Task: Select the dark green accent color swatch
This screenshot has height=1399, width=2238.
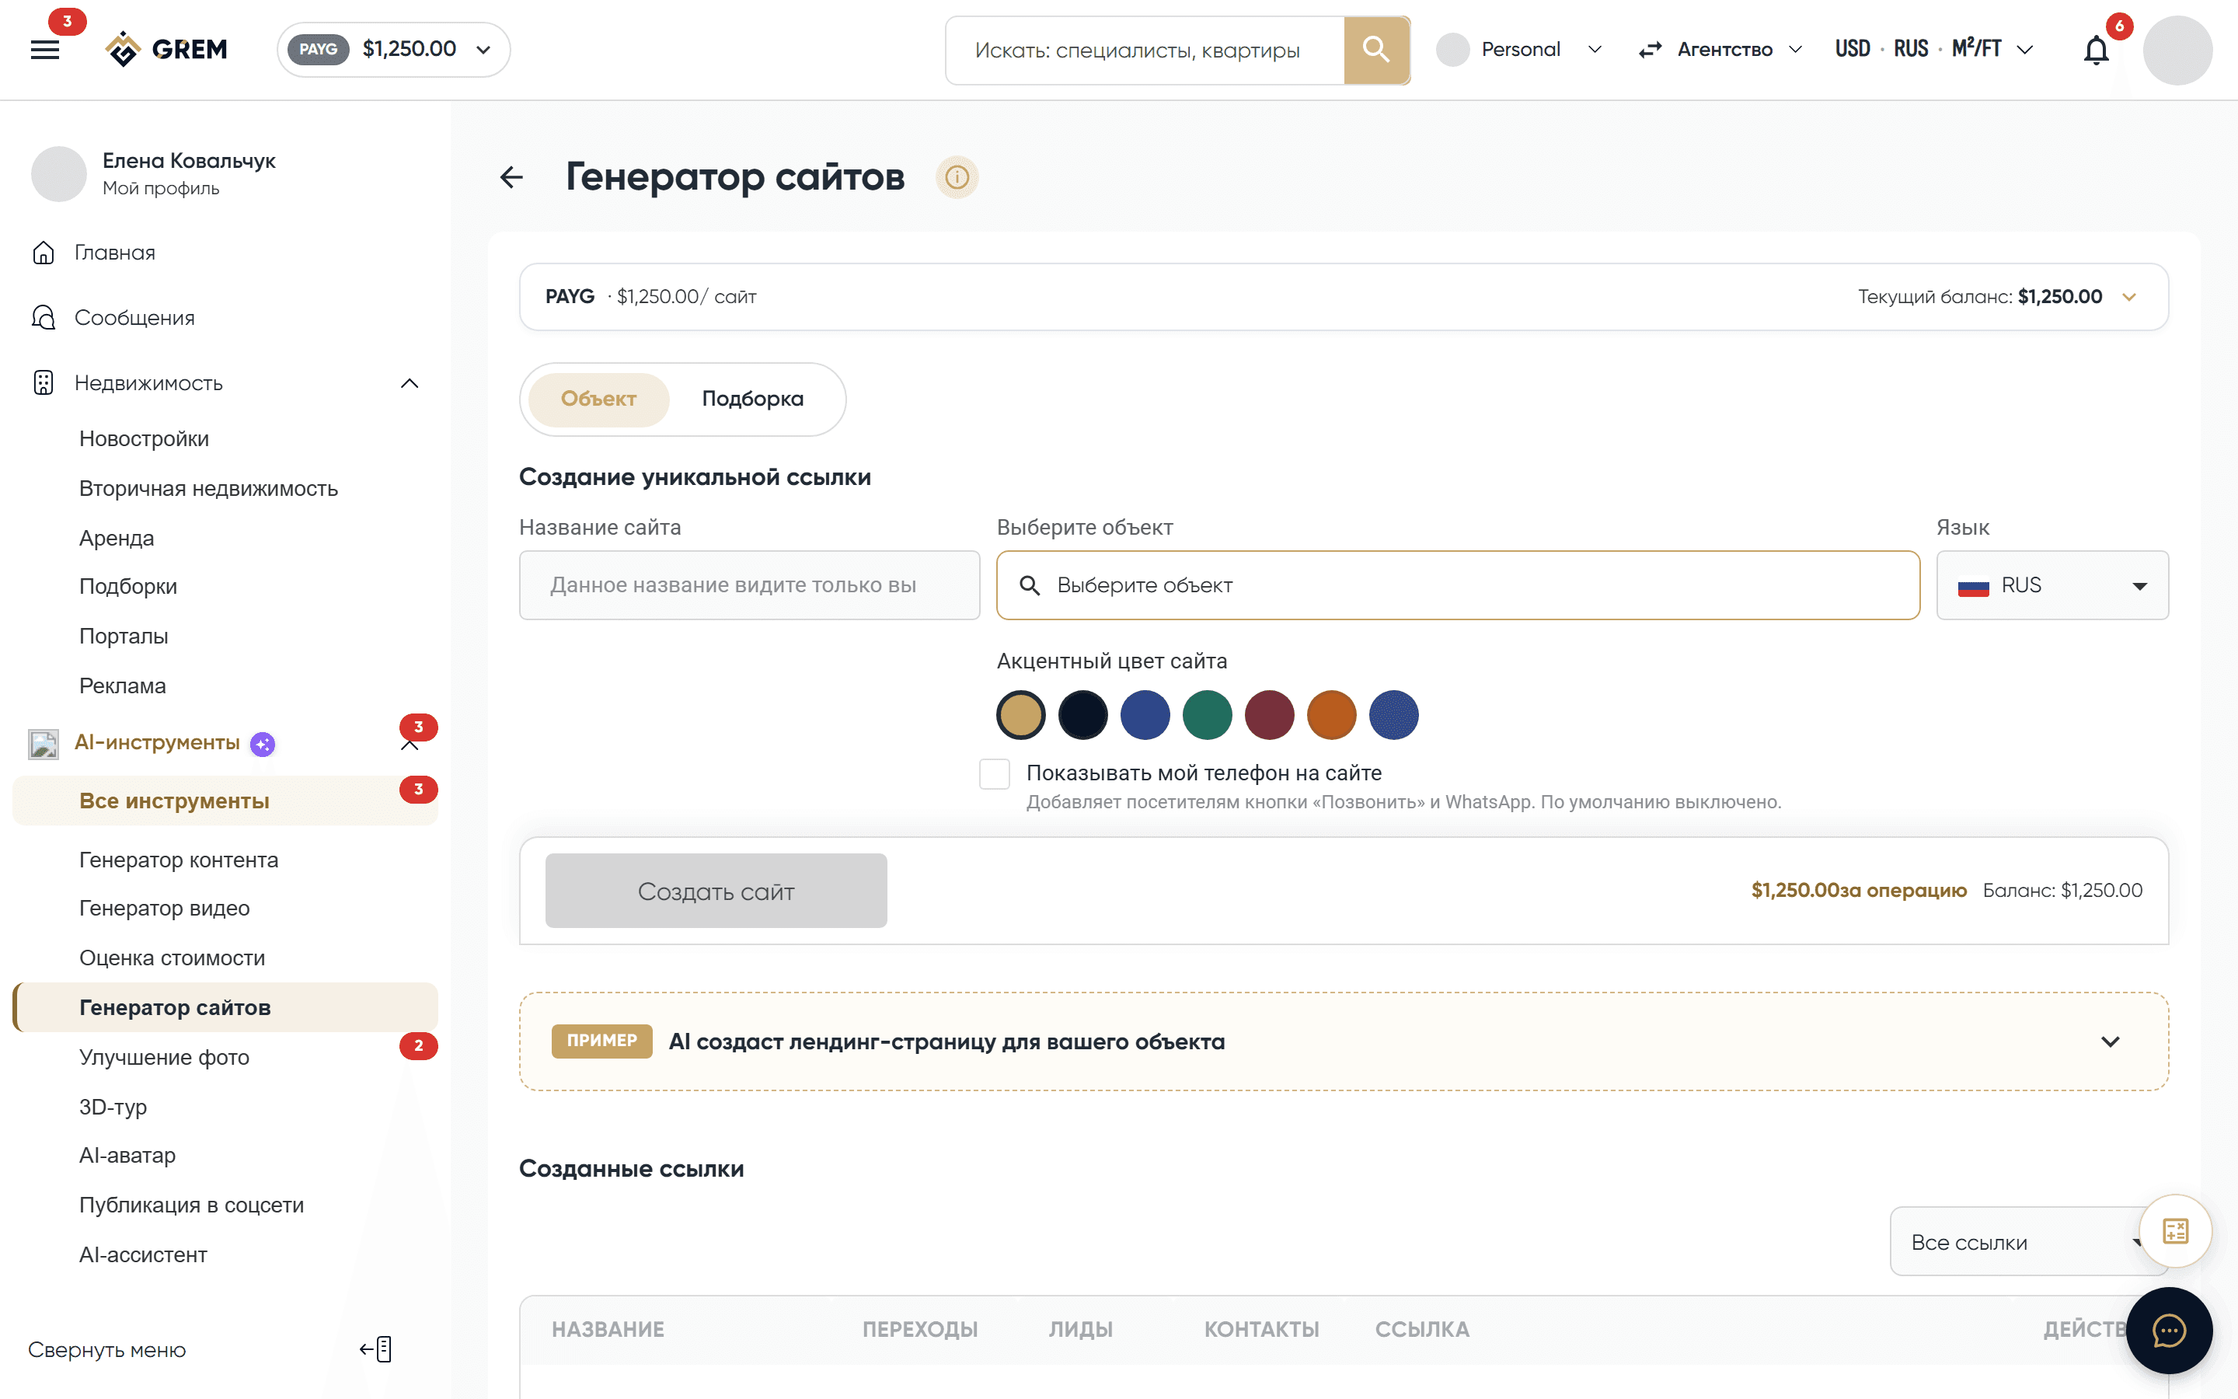Action: 1207,715
